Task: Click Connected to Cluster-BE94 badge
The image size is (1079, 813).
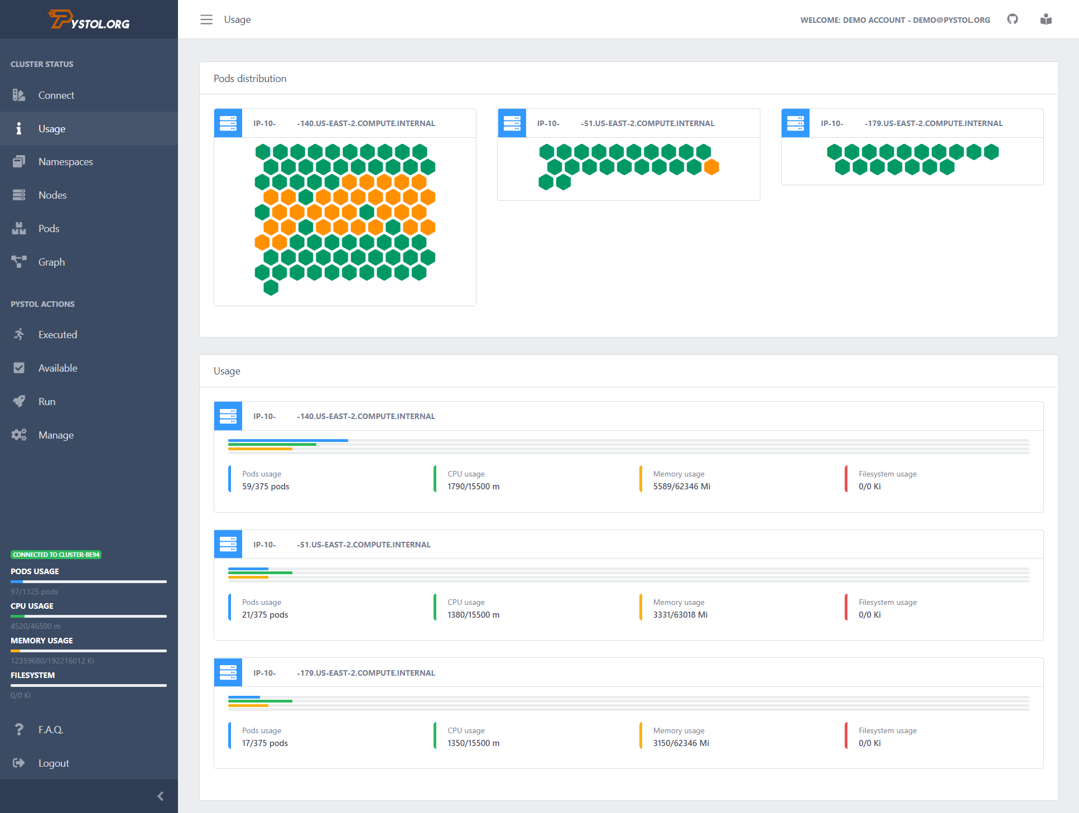Action: point(56,555)
